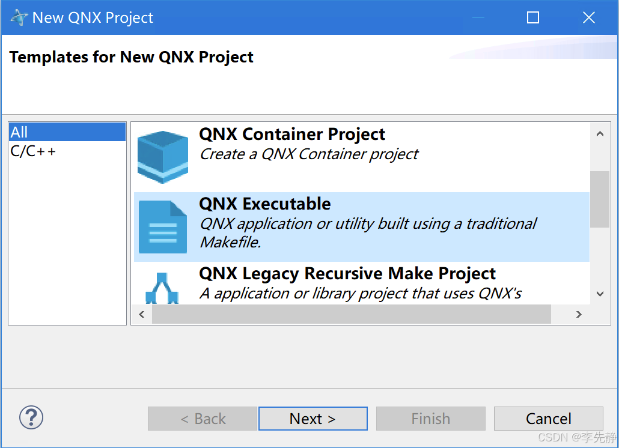Screen dimensions: 619x448
Task: Click the QNX Executable document icon
Action: 162,226
